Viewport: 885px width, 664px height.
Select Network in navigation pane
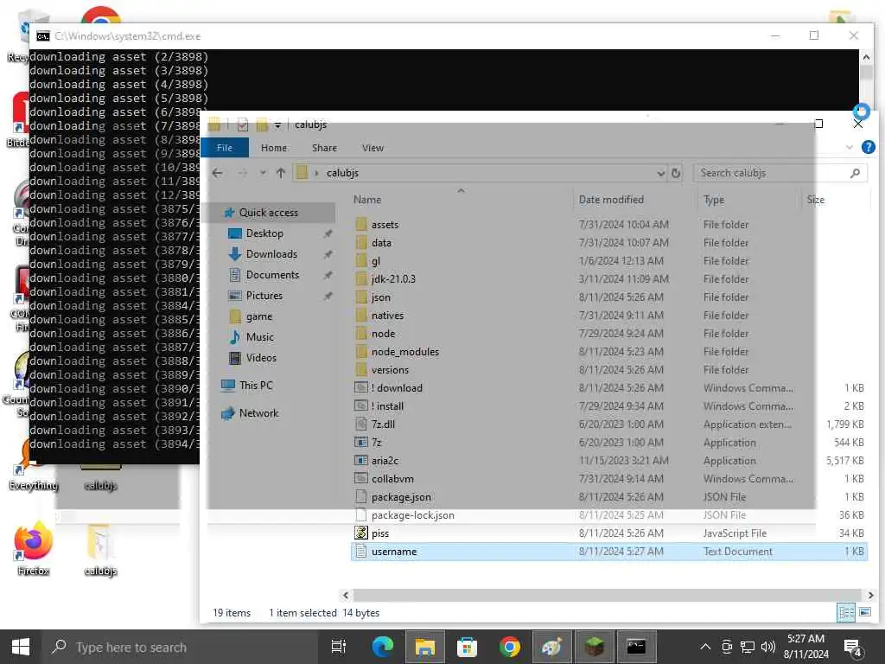[258, 413]
